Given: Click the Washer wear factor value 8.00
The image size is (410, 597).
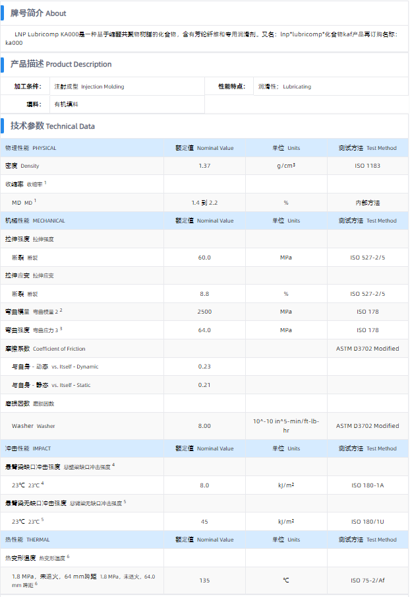Looking at the screenshot, I should coord(204,426).
